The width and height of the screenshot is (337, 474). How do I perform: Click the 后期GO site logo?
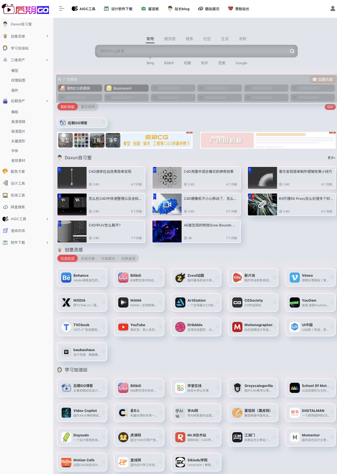click(x=25, y=9)
